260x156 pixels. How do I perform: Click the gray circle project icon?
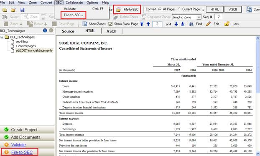coord(51,30)
